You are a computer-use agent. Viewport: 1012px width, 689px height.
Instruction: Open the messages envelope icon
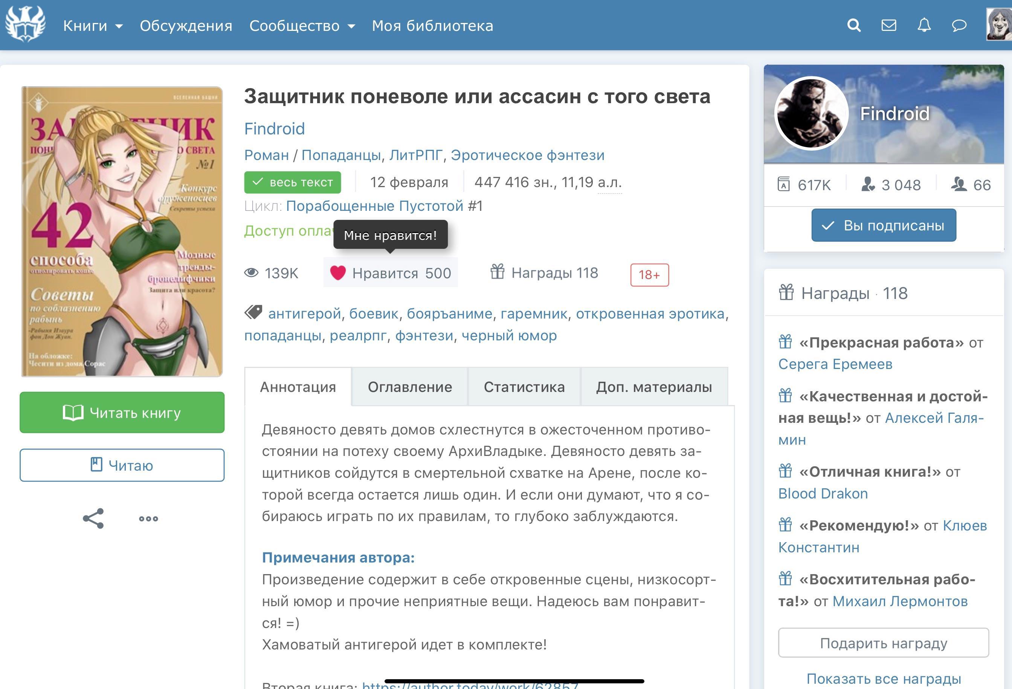point(889,25)
